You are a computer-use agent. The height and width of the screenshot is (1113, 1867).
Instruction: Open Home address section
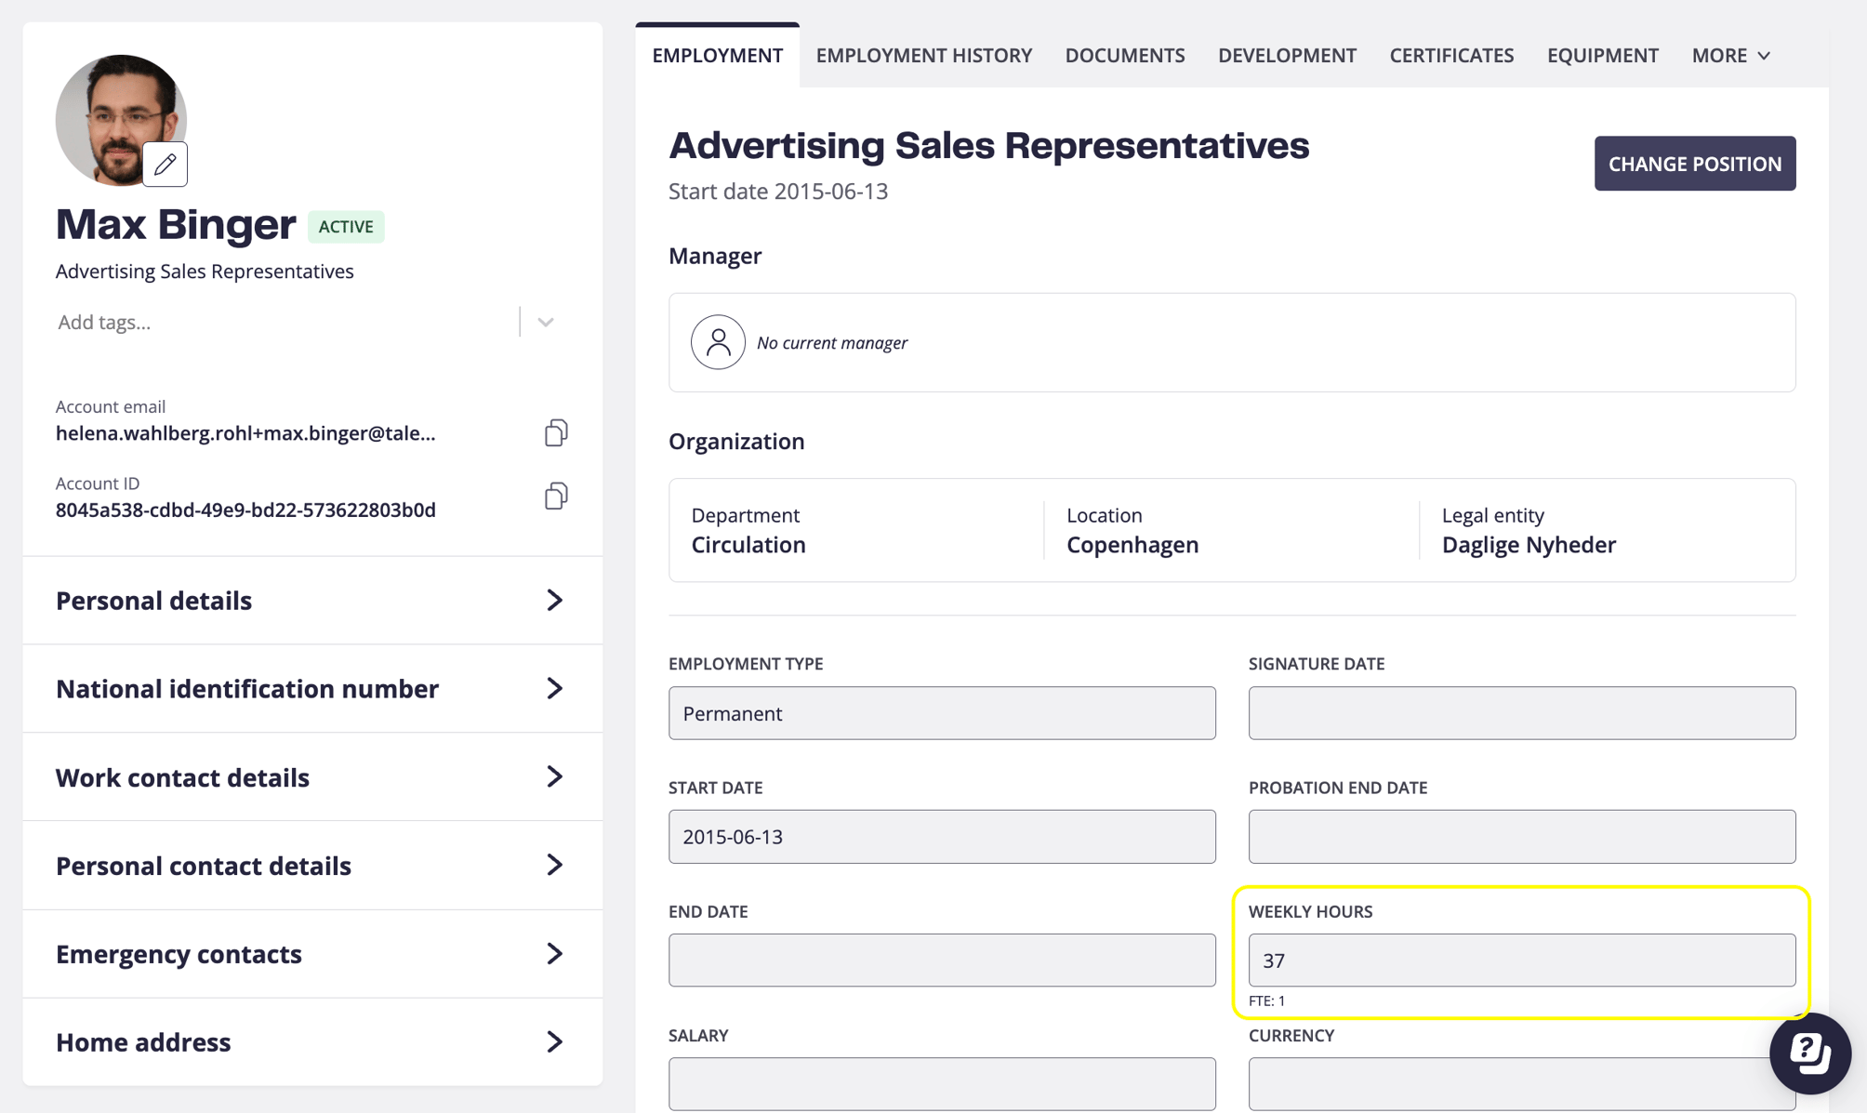[312, 1042]
